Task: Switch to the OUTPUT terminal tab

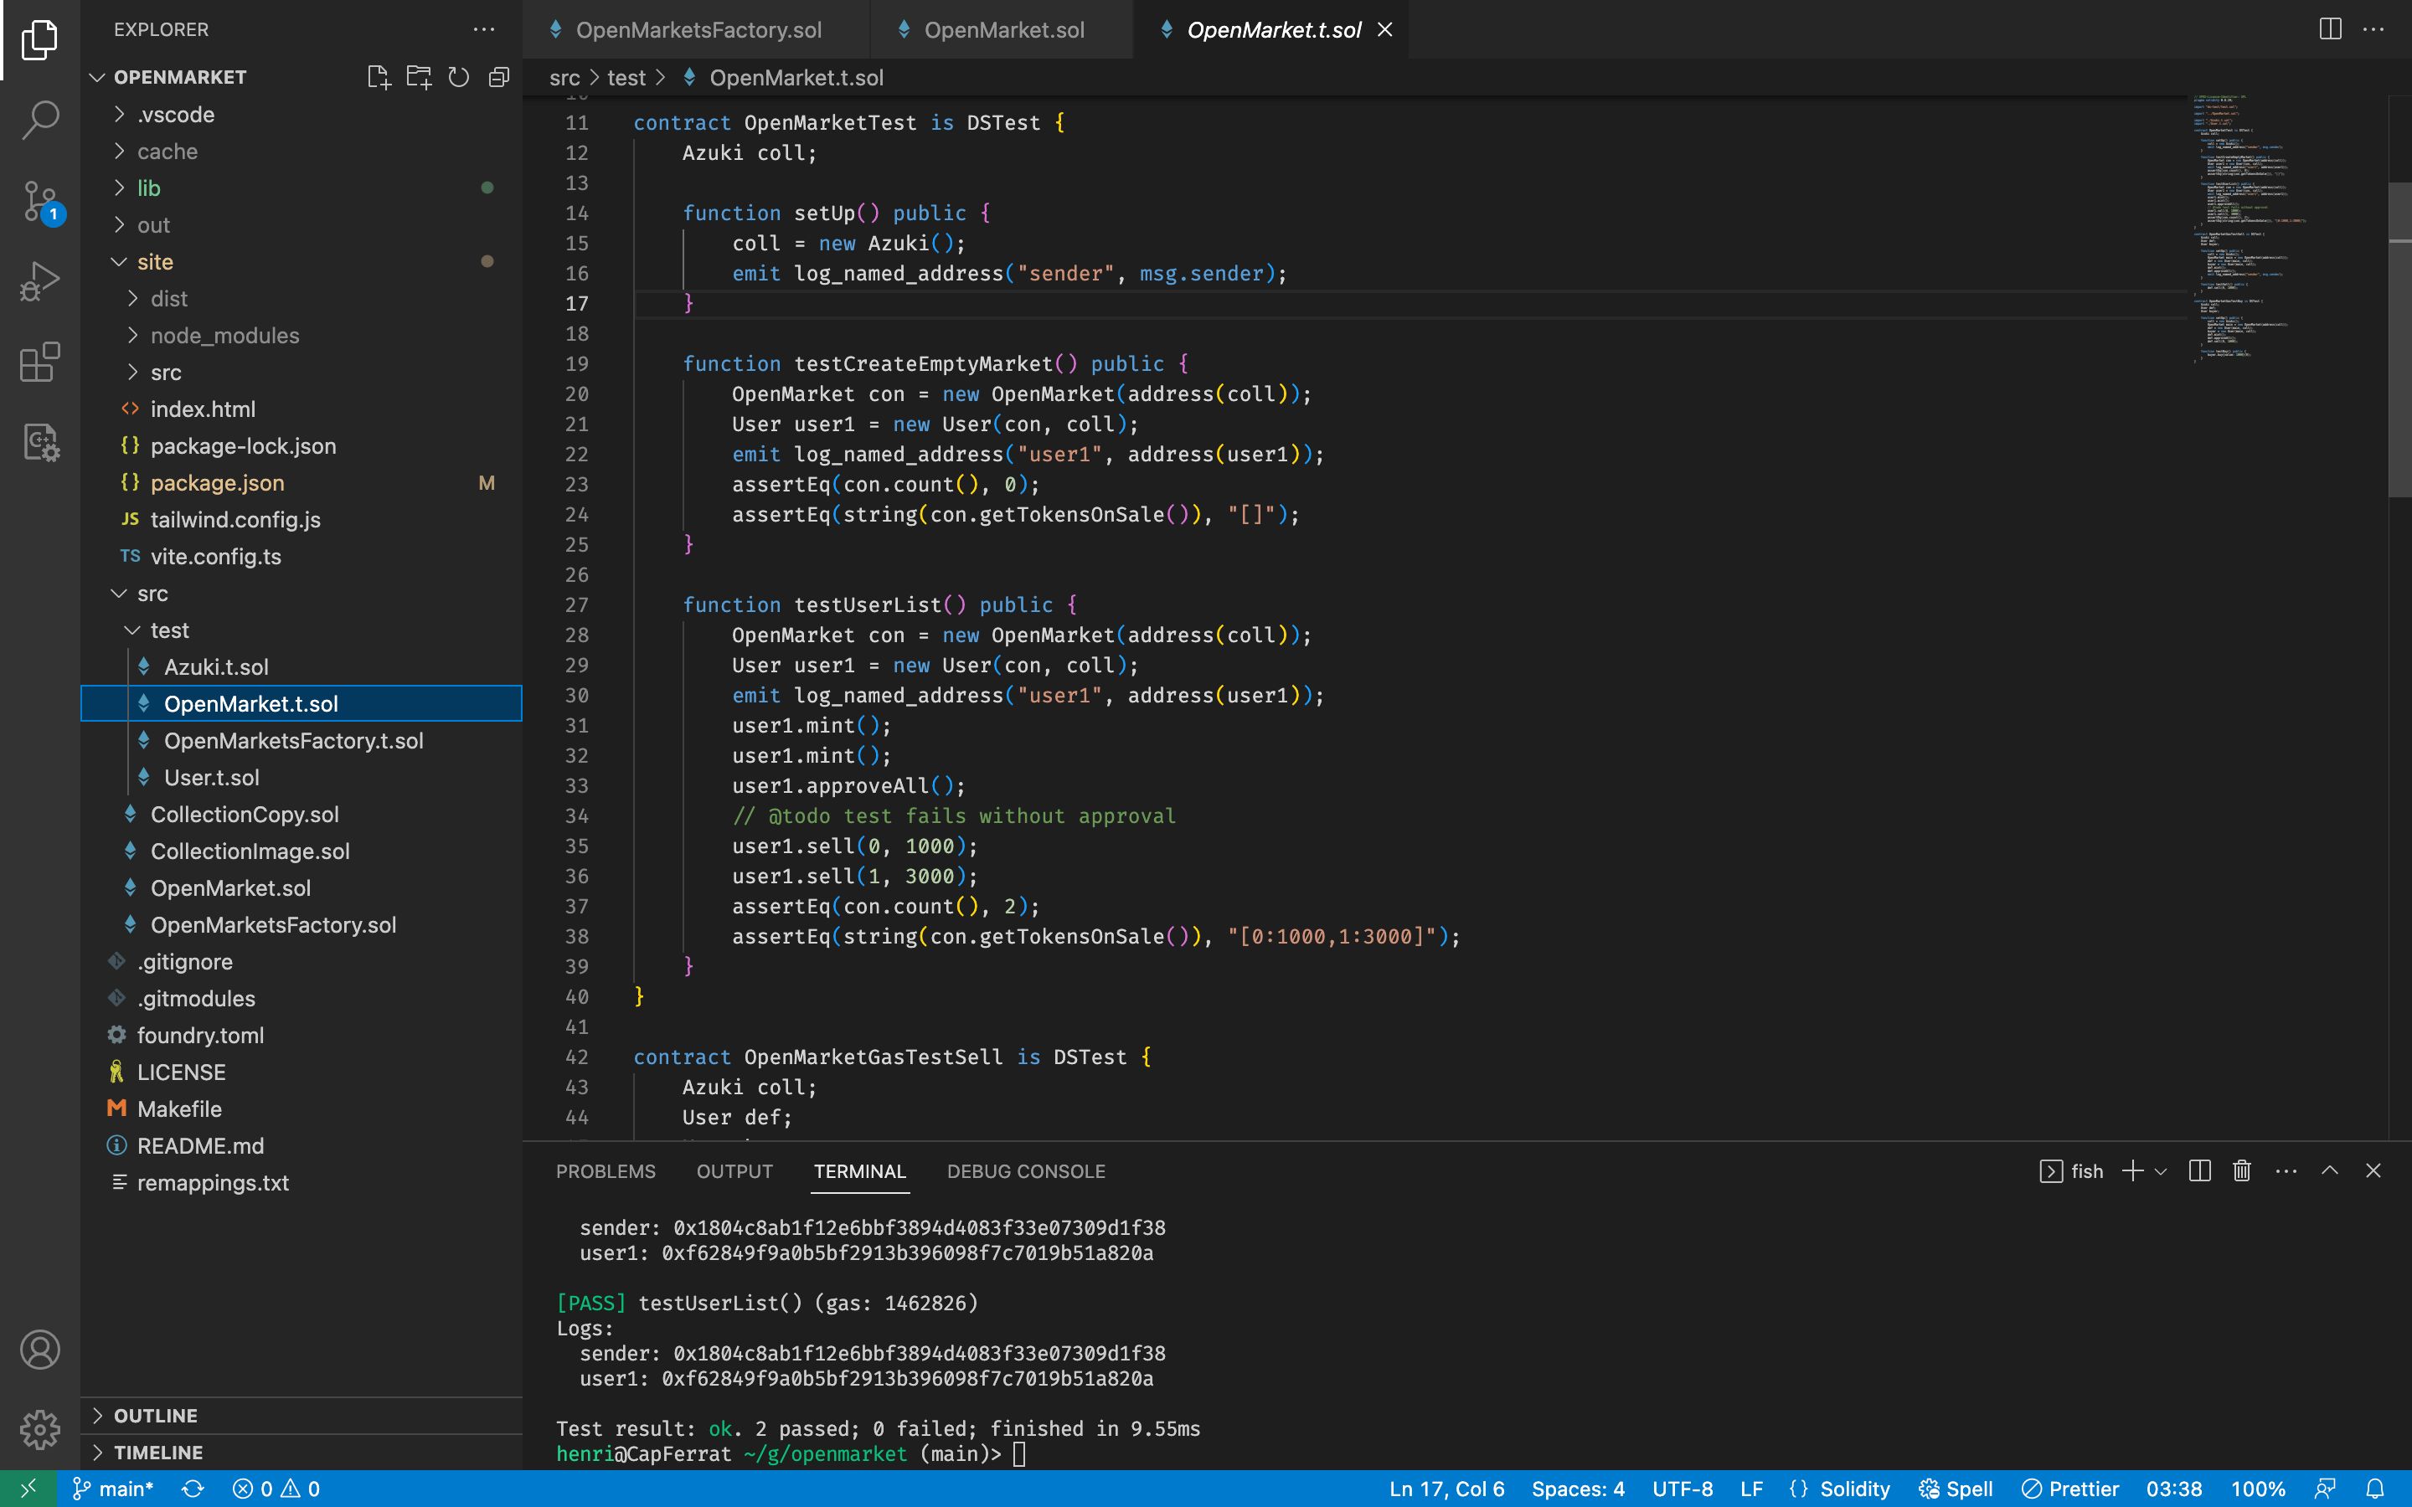Action: pos(734,1170)
